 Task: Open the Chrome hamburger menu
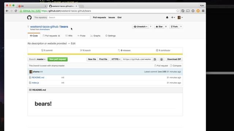pyautogui.click(x=203, y=11)
